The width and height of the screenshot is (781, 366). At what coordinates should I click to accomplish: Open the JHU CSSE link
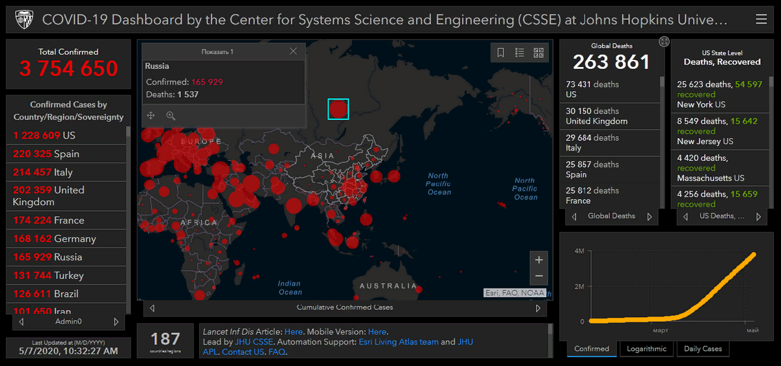254,341
